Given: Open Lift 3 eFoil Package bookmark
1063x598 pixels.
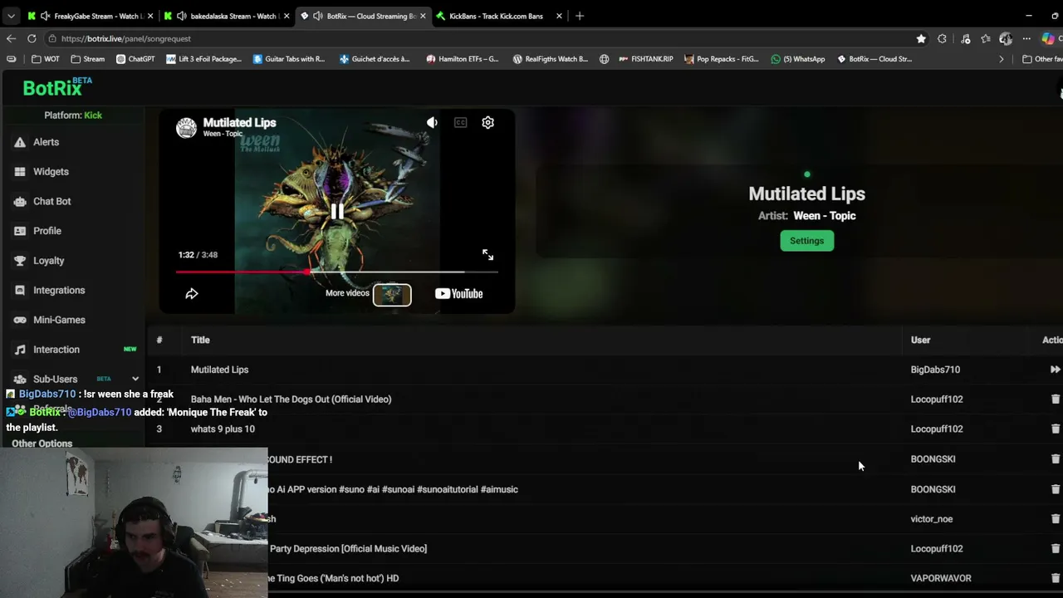Looking at the screenshot, I should tap(204, 59).
